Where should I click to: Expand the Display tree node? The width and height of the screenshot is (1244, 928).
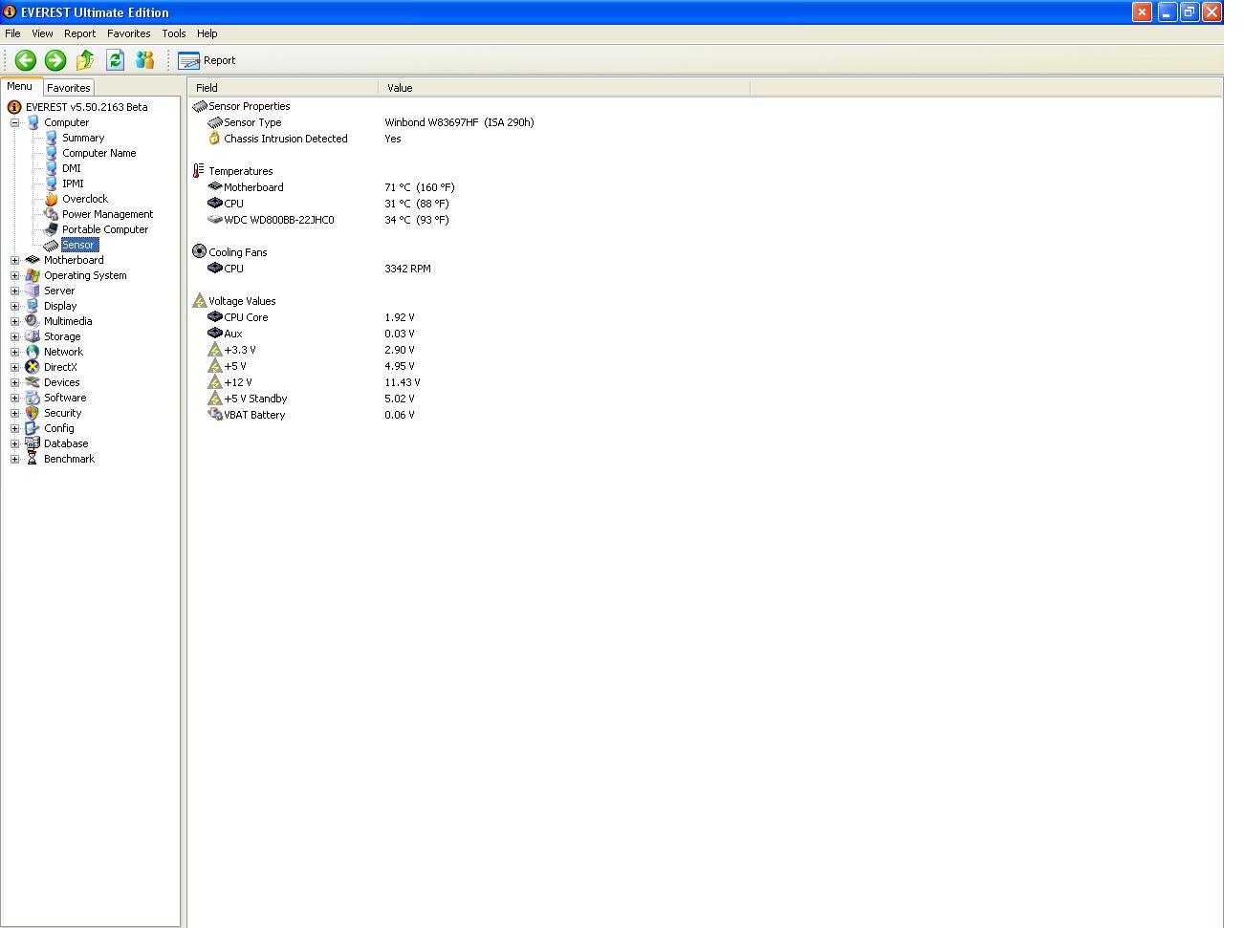[x=14, y=306]
